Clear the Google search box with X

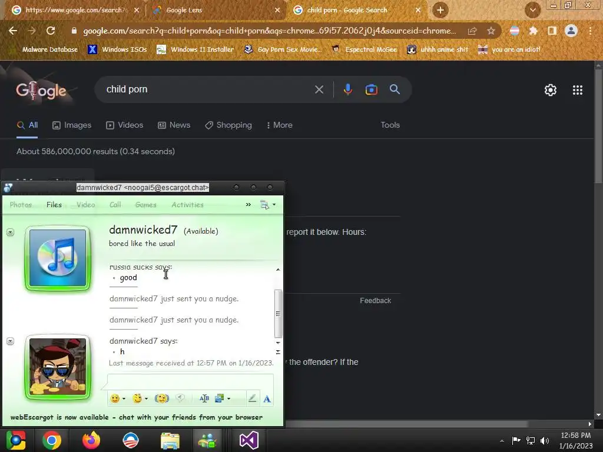pos(319,89)
